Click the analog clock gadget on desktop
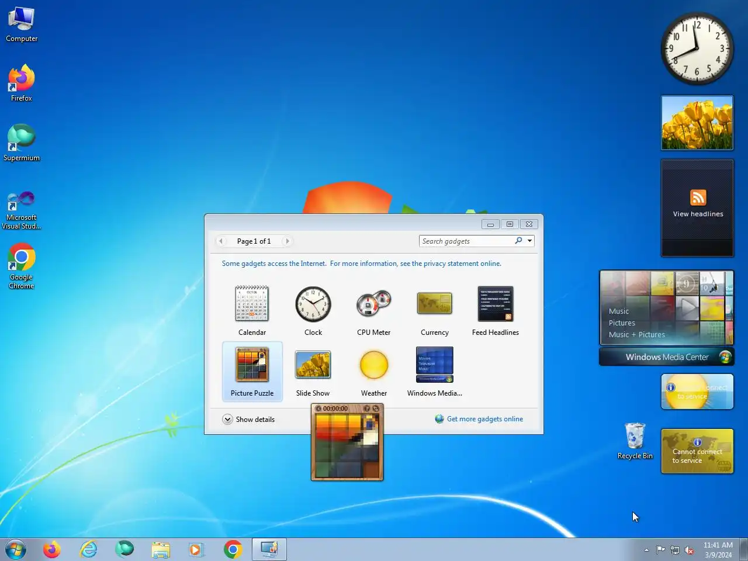 697,49
